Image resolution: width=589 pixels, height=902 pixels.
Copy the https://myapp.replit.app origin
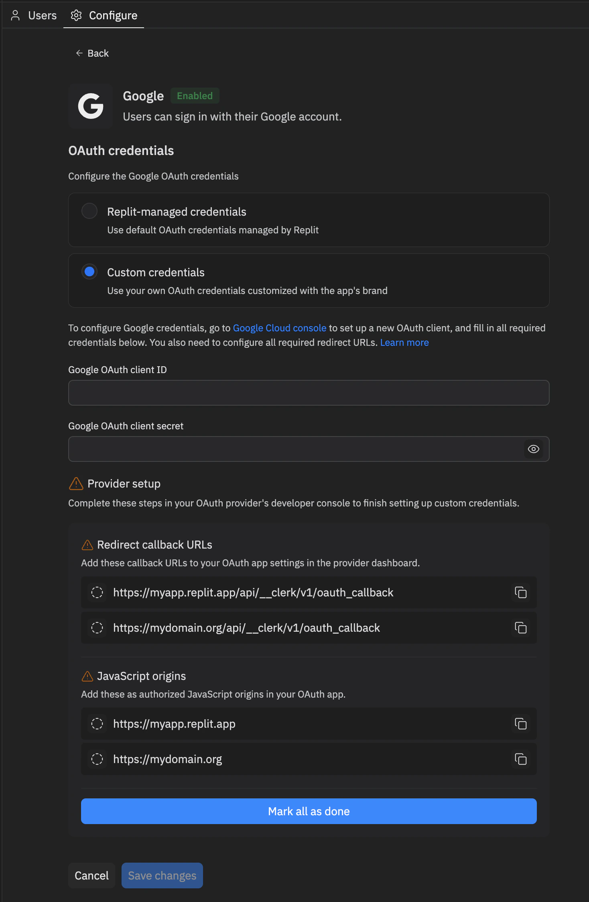(x=521, y=724)
